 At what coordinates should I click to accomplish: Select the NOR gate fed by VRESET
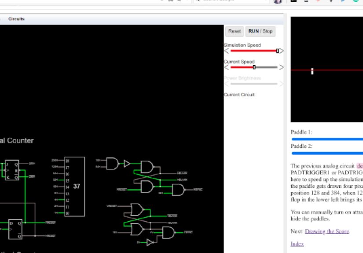137,210
